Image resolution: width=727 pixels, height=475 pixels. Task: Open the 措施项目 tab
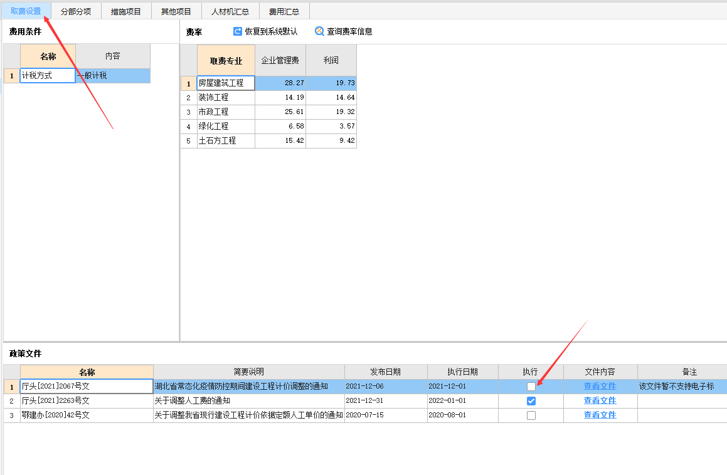[126, 11]
